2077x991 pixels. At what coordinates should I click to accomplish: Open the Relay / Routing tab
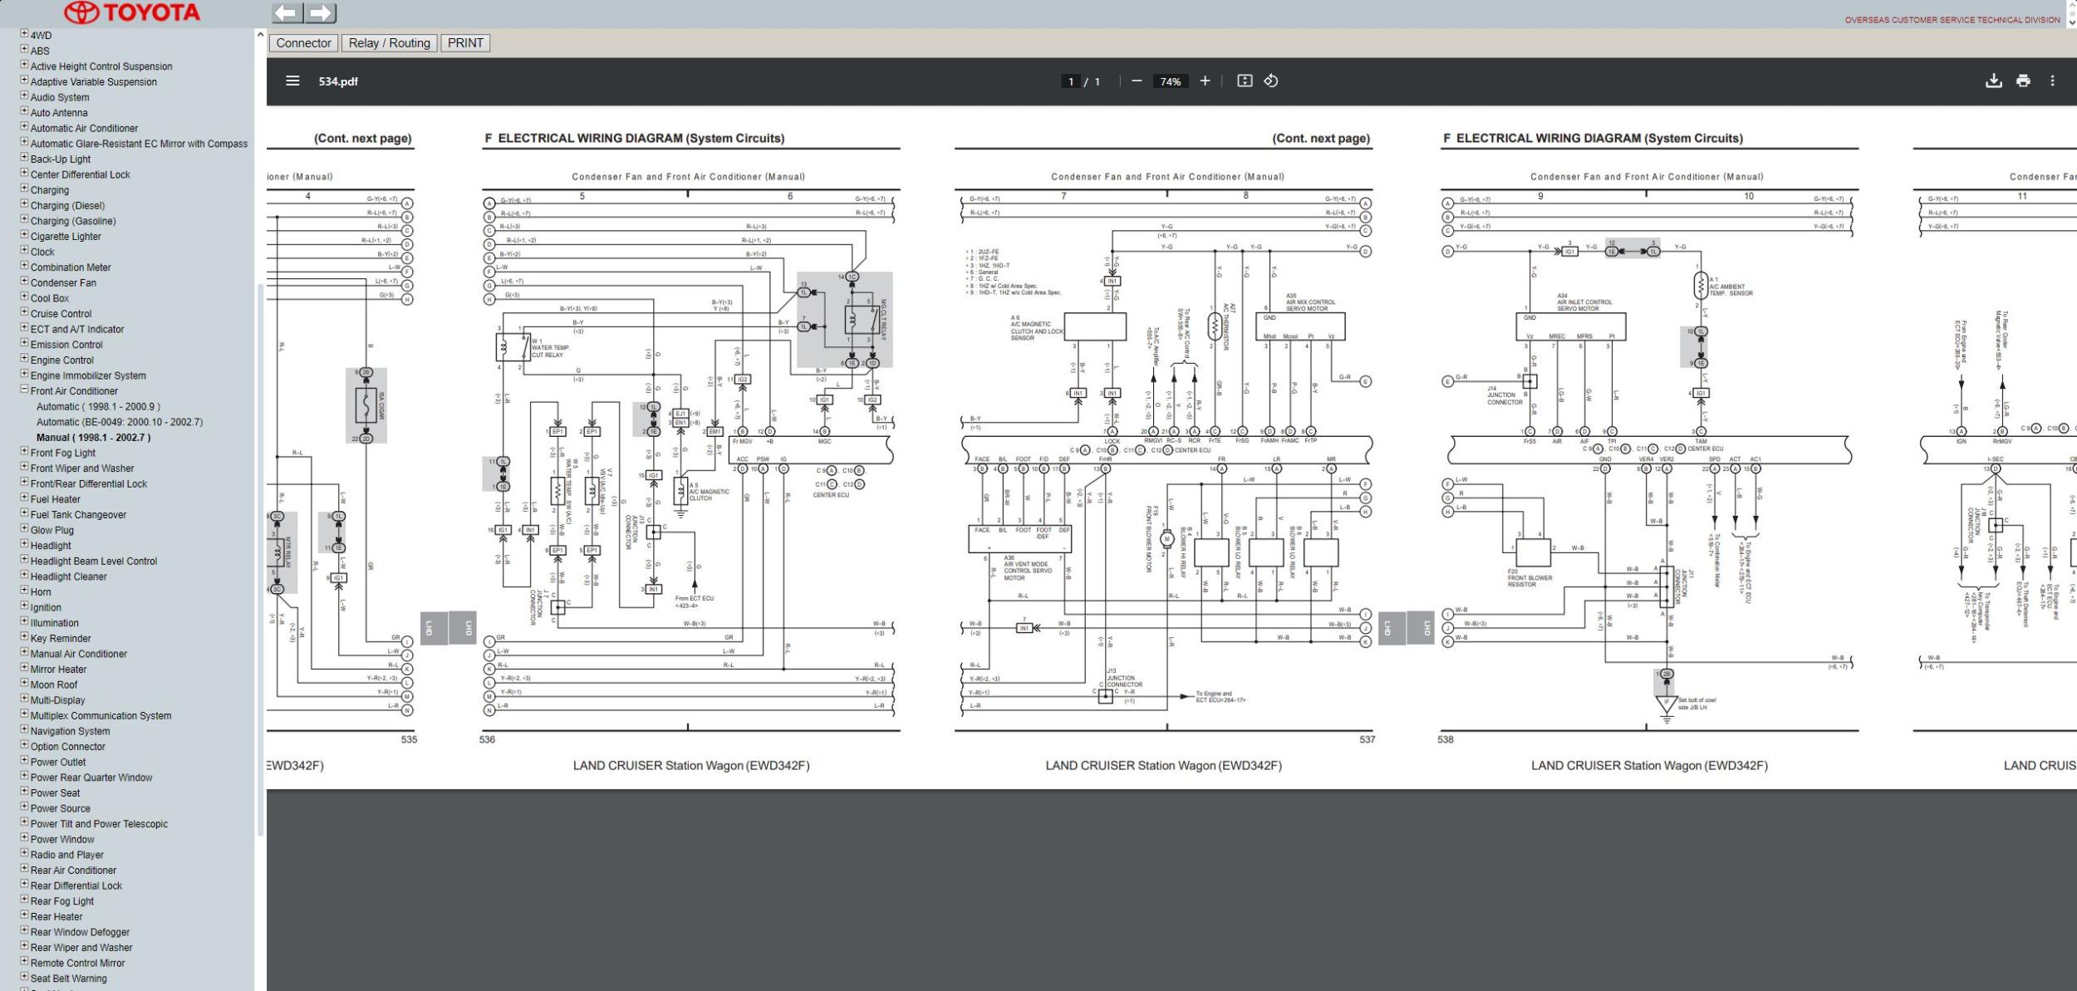389,43
